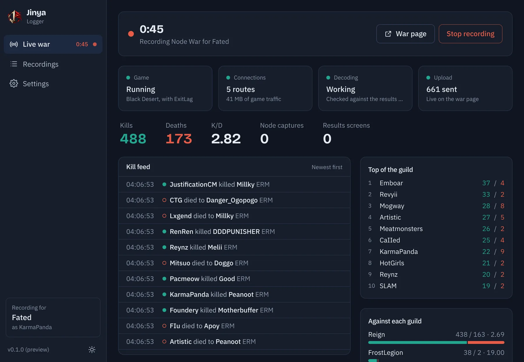Click the FrostLegion kill ratio bar
524x362 pixels.
(373, 361)
